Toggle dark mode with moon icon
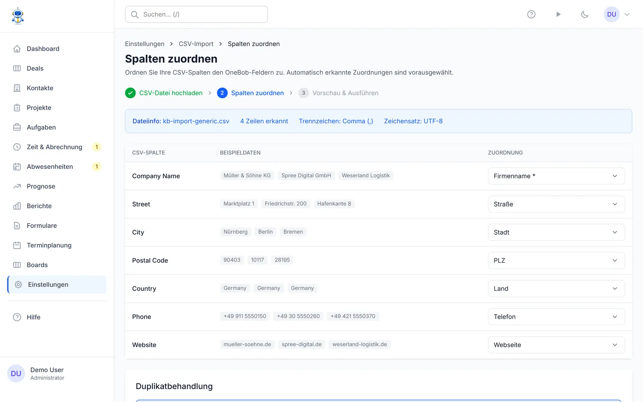The image size is (643, 402). pyautogui.click(x=585, y=14)
